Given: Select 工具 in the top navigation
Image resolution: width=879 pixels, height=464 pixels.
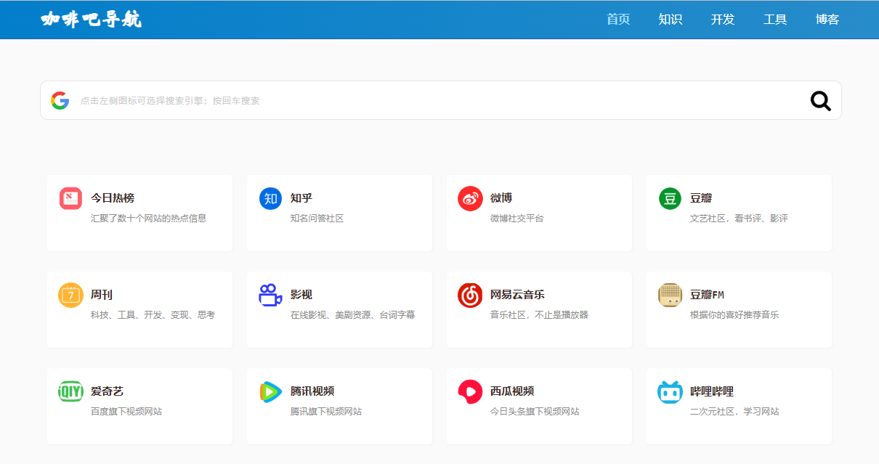Looking at the screenshot, I should [x=775, y=20].
